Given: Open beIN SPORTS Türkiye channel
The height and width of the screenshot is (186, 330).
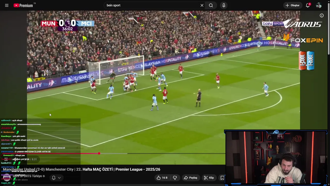Looking at the screenshot, I should 27,176.
